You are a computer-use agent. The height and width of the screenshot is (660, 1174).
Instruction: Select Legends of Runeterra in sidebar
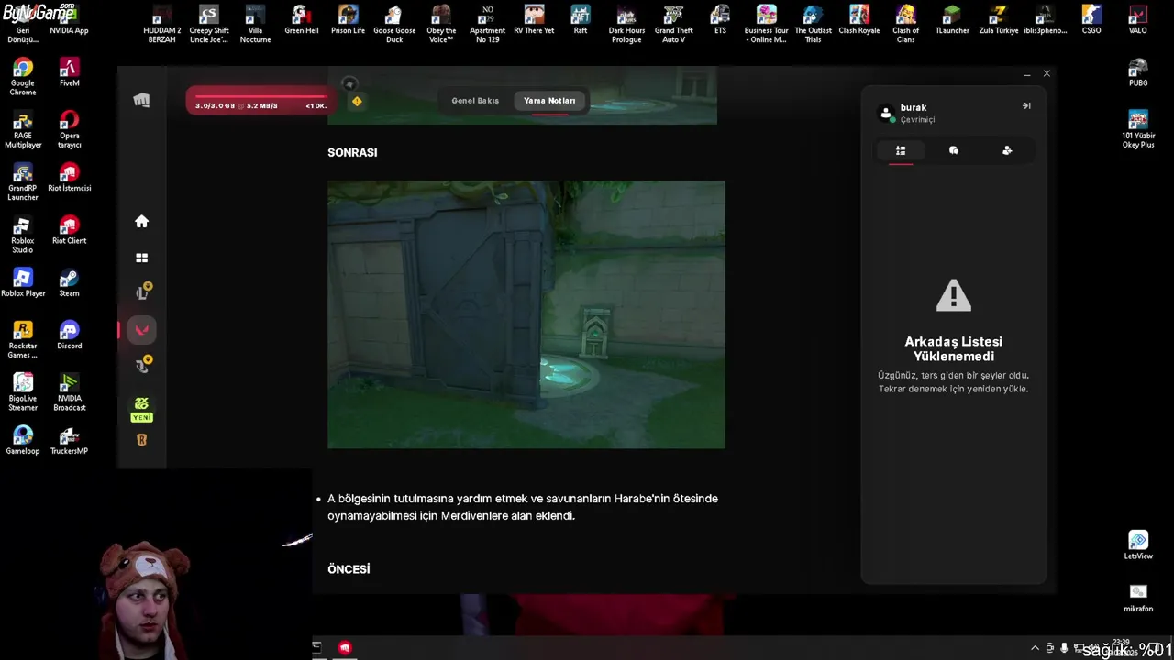(x=141, y=440)
